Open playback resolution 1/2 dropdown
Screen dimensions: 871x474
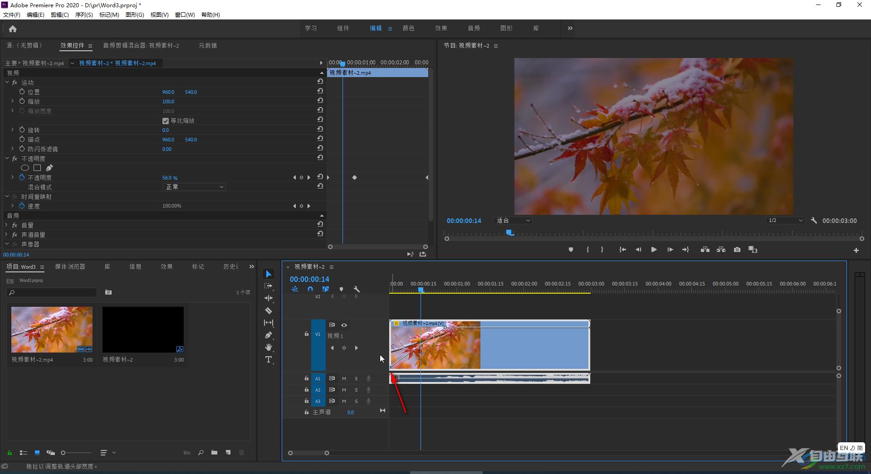785,220
